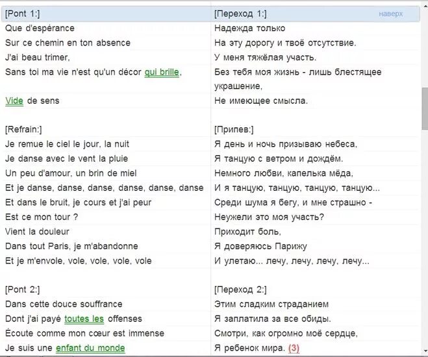Viewport: 428px width, 357px height.
Task: Click the line 'Sur ce chemin en ton absence'
Action: pos(68,43)
